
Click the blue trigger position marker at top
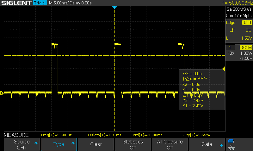(x=114, y=7)
